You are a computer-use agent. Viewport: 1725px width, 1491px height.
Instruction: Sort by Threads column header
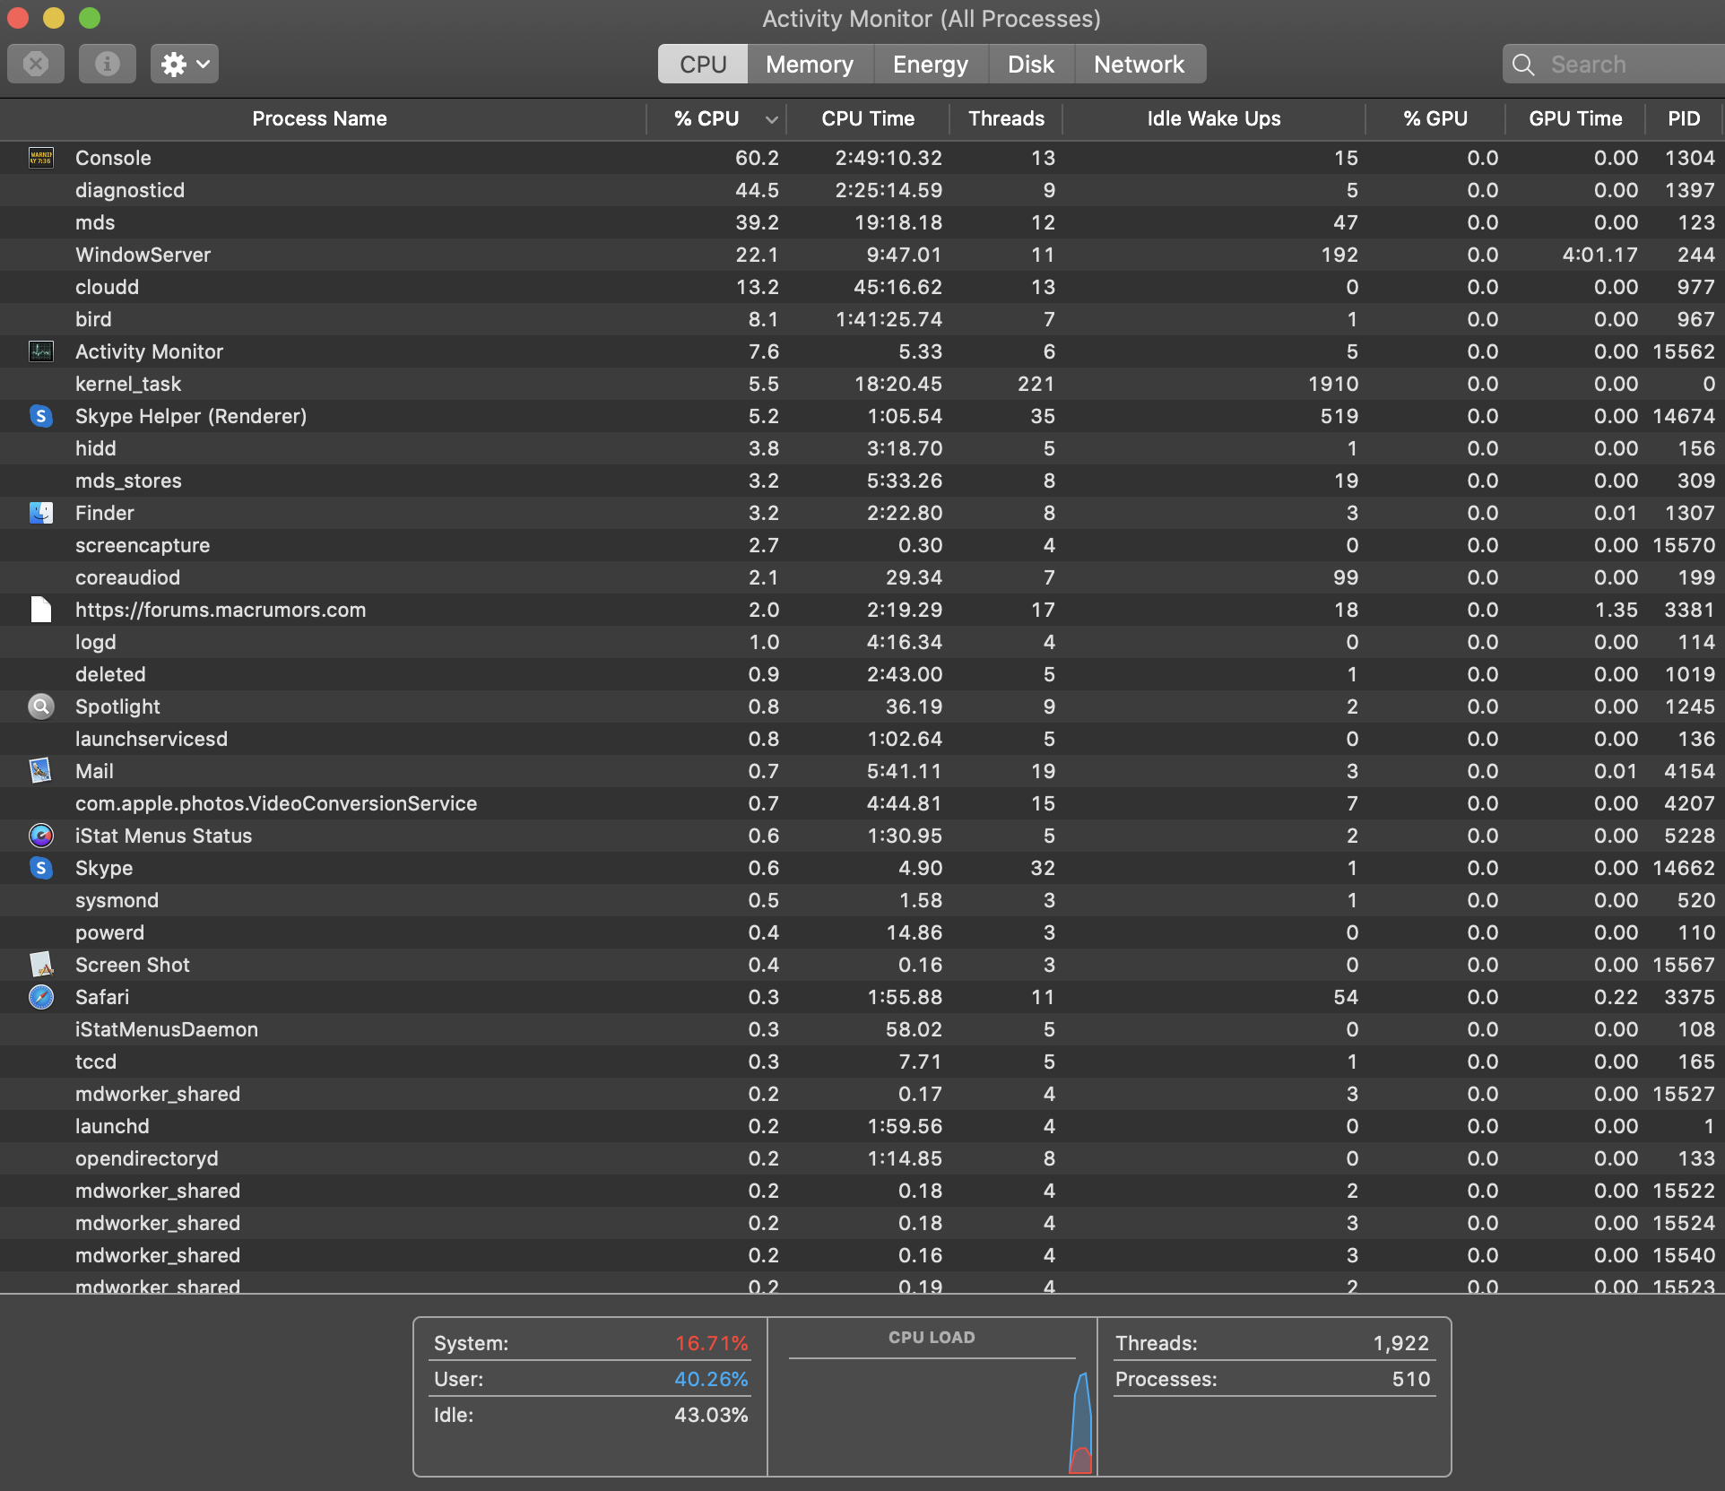1006,118
